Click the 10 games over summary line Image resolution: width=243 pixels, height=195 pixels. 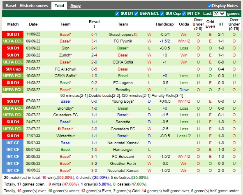(121, 191)
